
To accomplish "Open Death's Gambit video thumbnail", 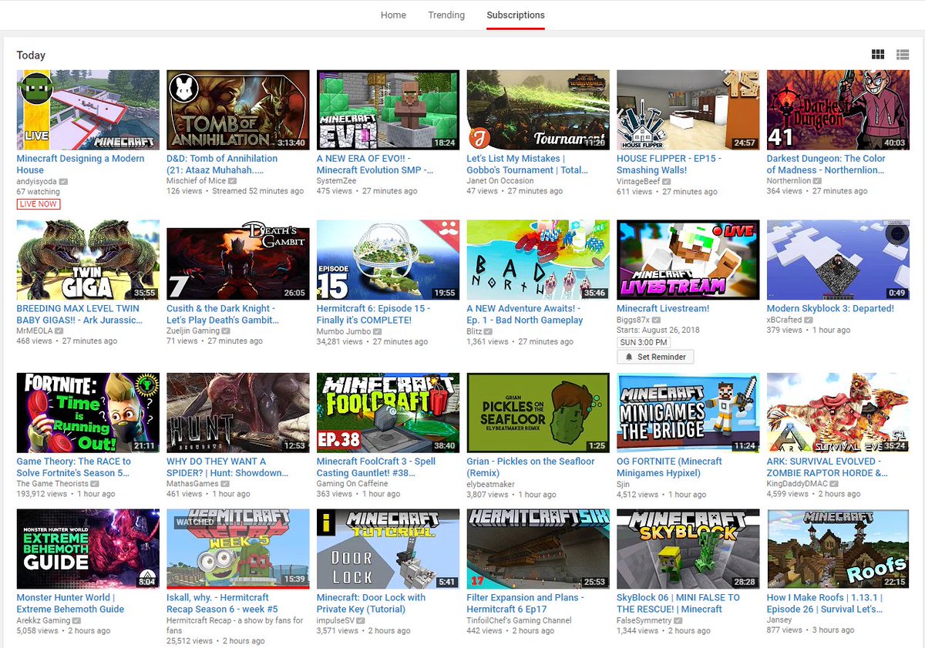I will coord(238,260).
